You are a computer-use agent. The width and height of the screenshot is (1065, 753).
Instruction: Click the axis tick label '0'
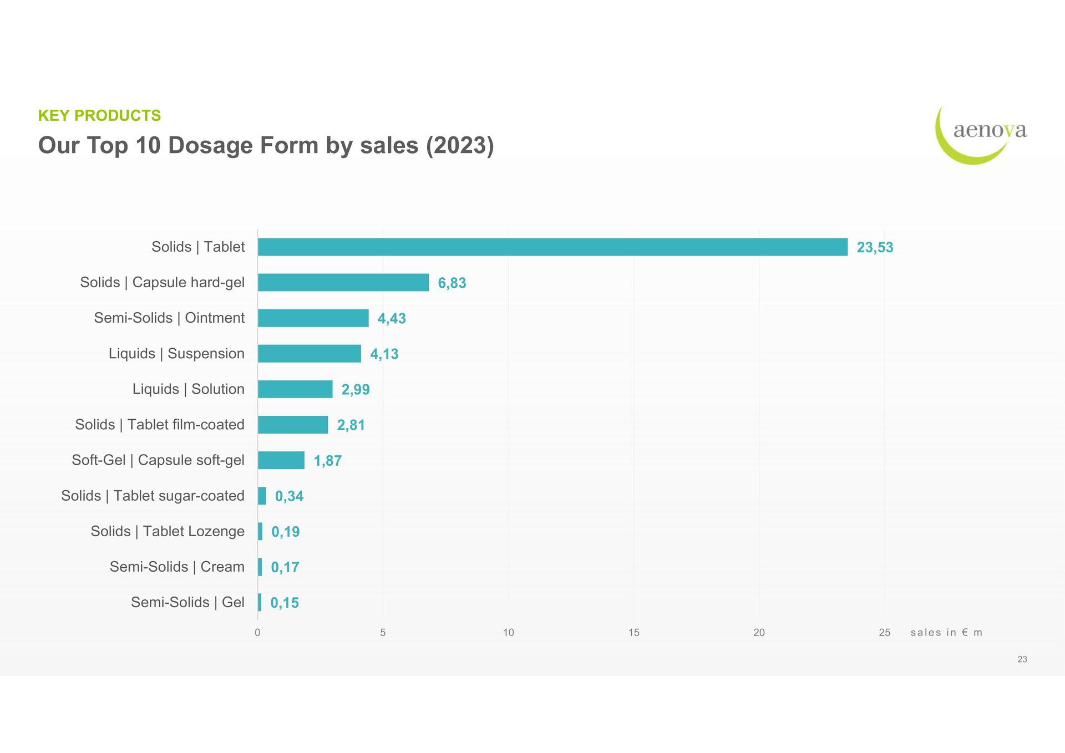click(x=257, y=633)
